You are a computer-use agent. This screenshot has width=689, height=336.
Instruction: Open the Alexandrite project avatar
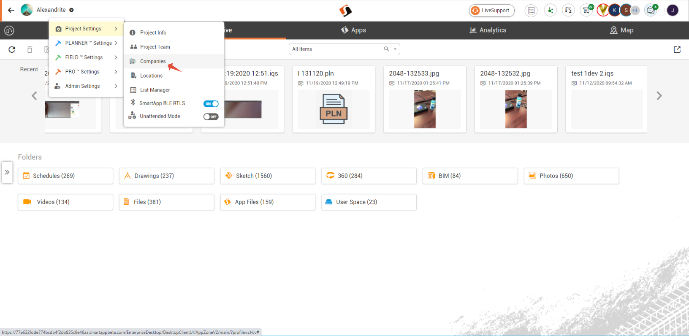(x=27, y=10)
